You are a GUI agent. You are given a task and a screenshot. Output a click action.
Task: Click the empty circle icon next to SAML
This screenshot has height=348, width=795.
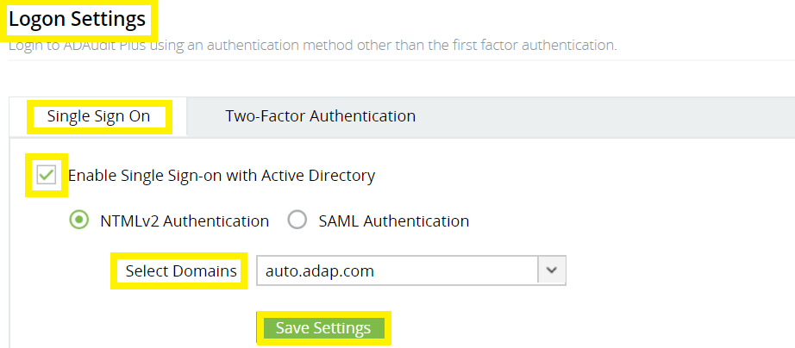click(x=297, y=221)
